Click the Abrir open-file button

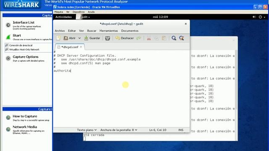pyautogui.click(x=69, y=38)
